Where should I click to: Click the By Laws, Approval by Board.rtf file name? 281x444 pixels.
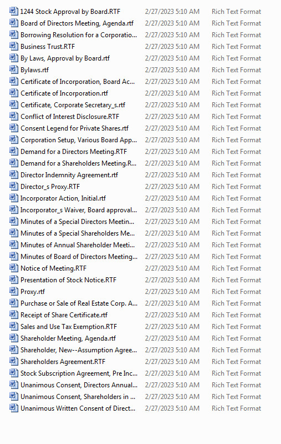coord(65,58)
